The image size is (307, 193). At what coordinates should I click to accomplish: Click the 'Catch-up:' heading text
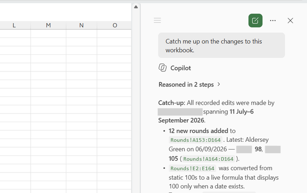(172, 103)
